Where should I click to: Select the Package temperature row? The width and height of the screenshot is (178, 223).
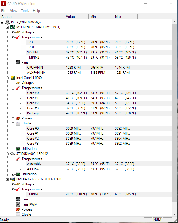pyautogui.click(x=99, y=113)
